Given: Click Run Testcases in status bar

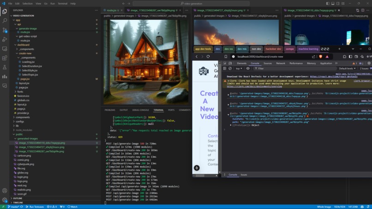Looking at the screenshot, I should tap(35, 207).
